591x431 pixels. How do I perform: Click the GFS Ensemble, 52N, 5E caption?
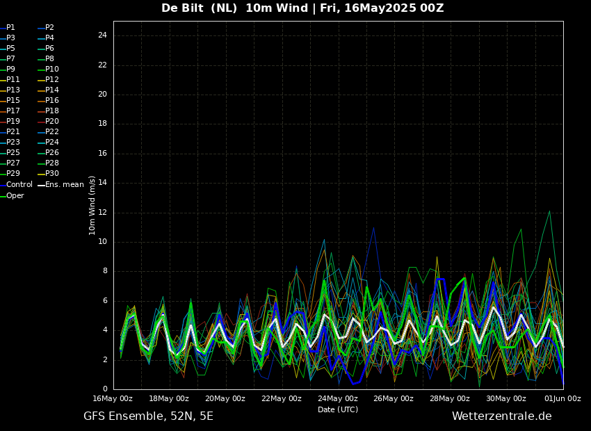pyautogui.click(x=148, y=416)
